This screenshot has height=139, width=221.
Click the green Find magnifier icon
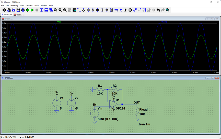168,10
